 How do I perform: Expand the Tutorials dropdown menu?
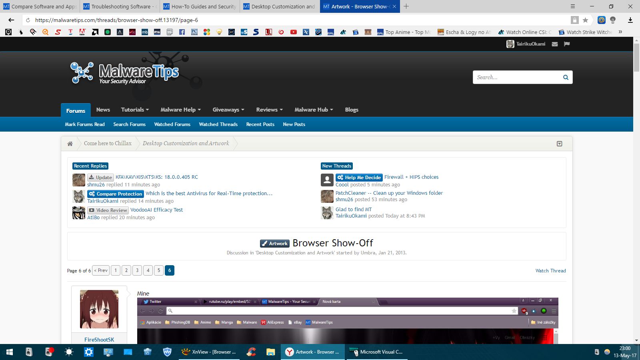coord(135,110)
